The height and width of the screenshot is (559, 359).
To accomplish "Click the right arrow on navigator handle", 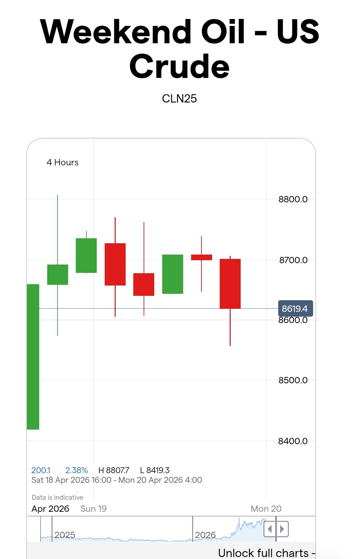I will tap(282, 529).
